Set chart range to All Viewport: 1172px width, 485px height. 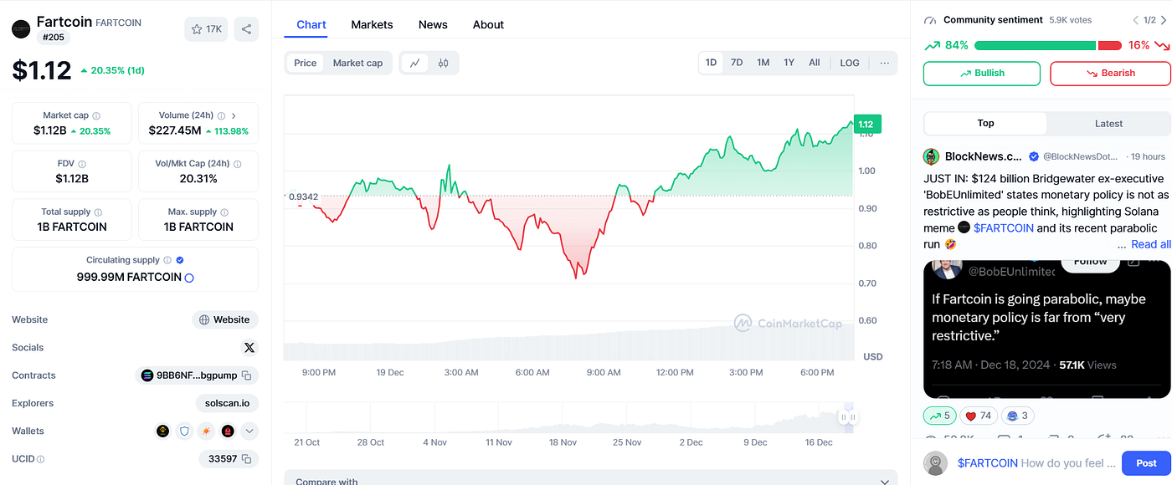pyautogui.click(x=814, y=63)
